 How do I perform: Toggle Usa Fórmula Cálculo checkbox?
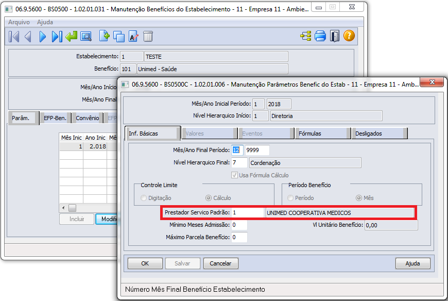[235, 175]
